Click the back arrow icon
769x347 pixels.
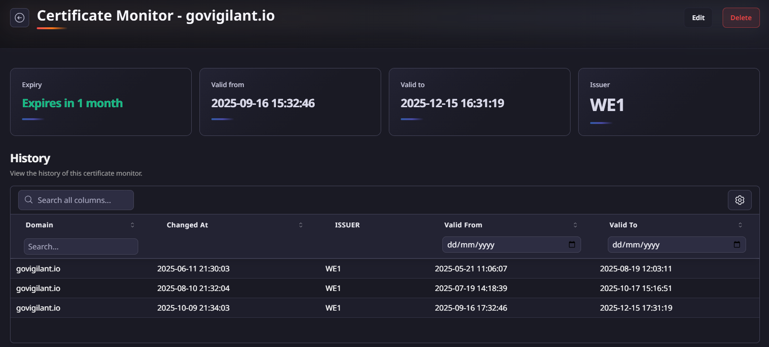point(20,18)
